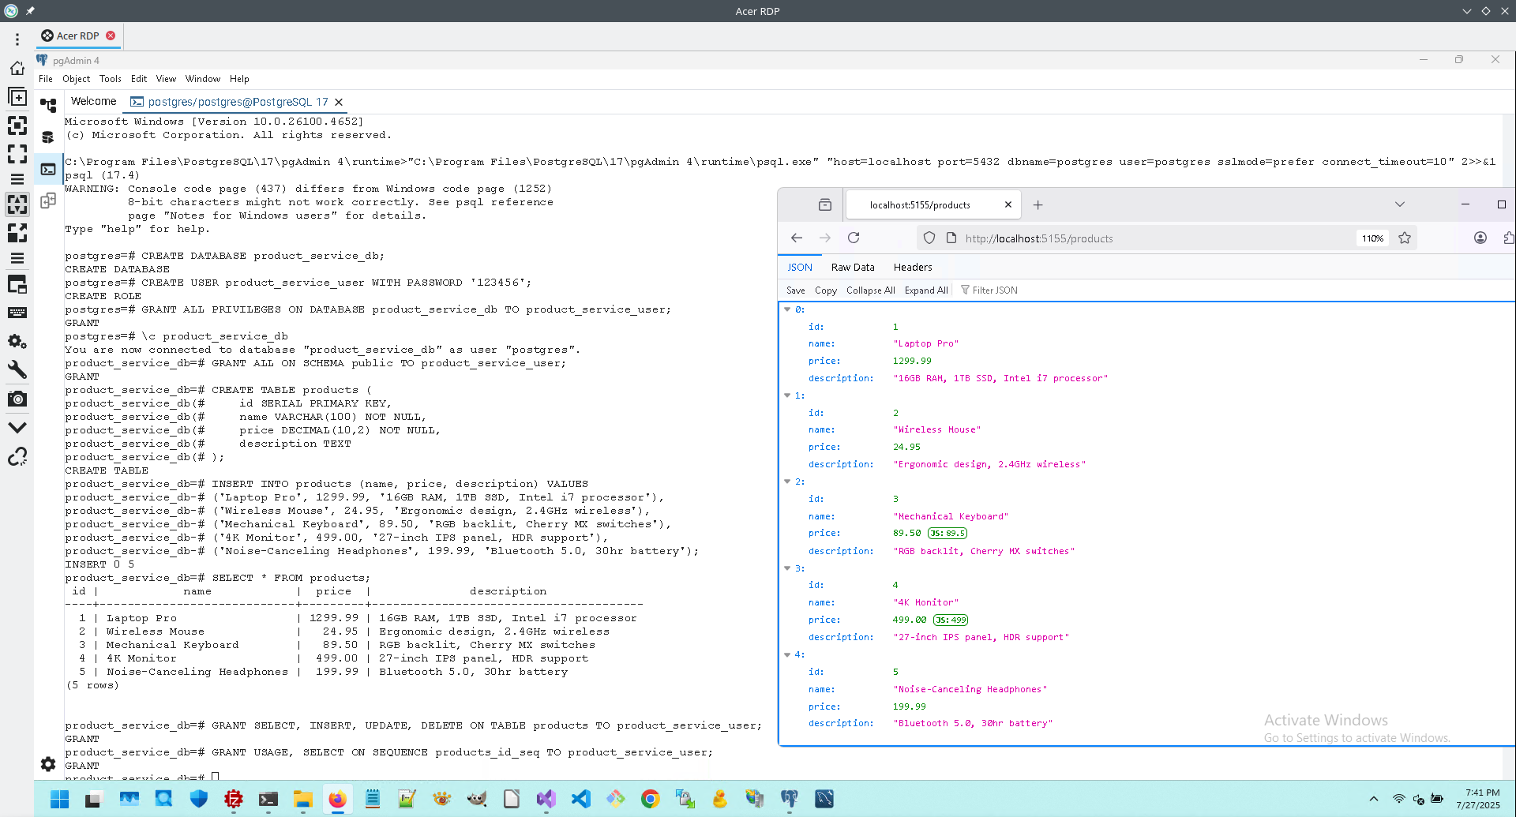The width and height of the screenshot is (1516, 817).
Task: Open FileZilla from the taskbar
Action: (x=233, y=799)
